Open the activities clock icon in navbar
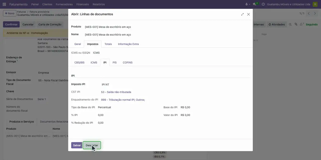 coord(263,4)
